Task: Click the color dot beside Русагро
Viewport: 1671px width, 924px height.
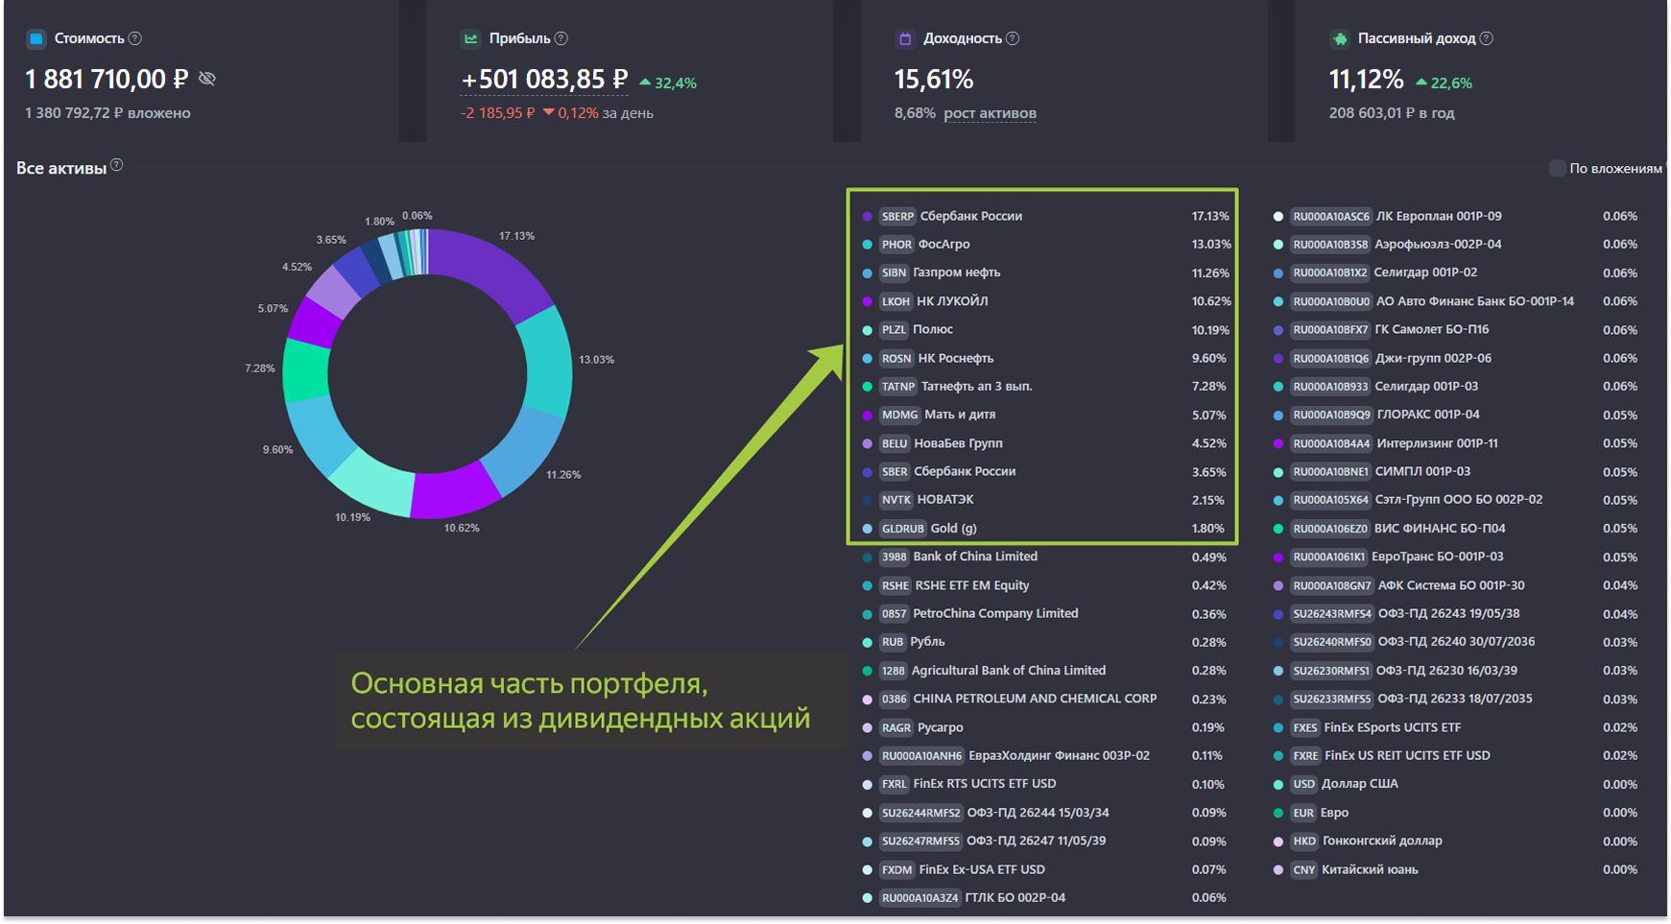Action: pyautogui.click(x=868, y=728)
